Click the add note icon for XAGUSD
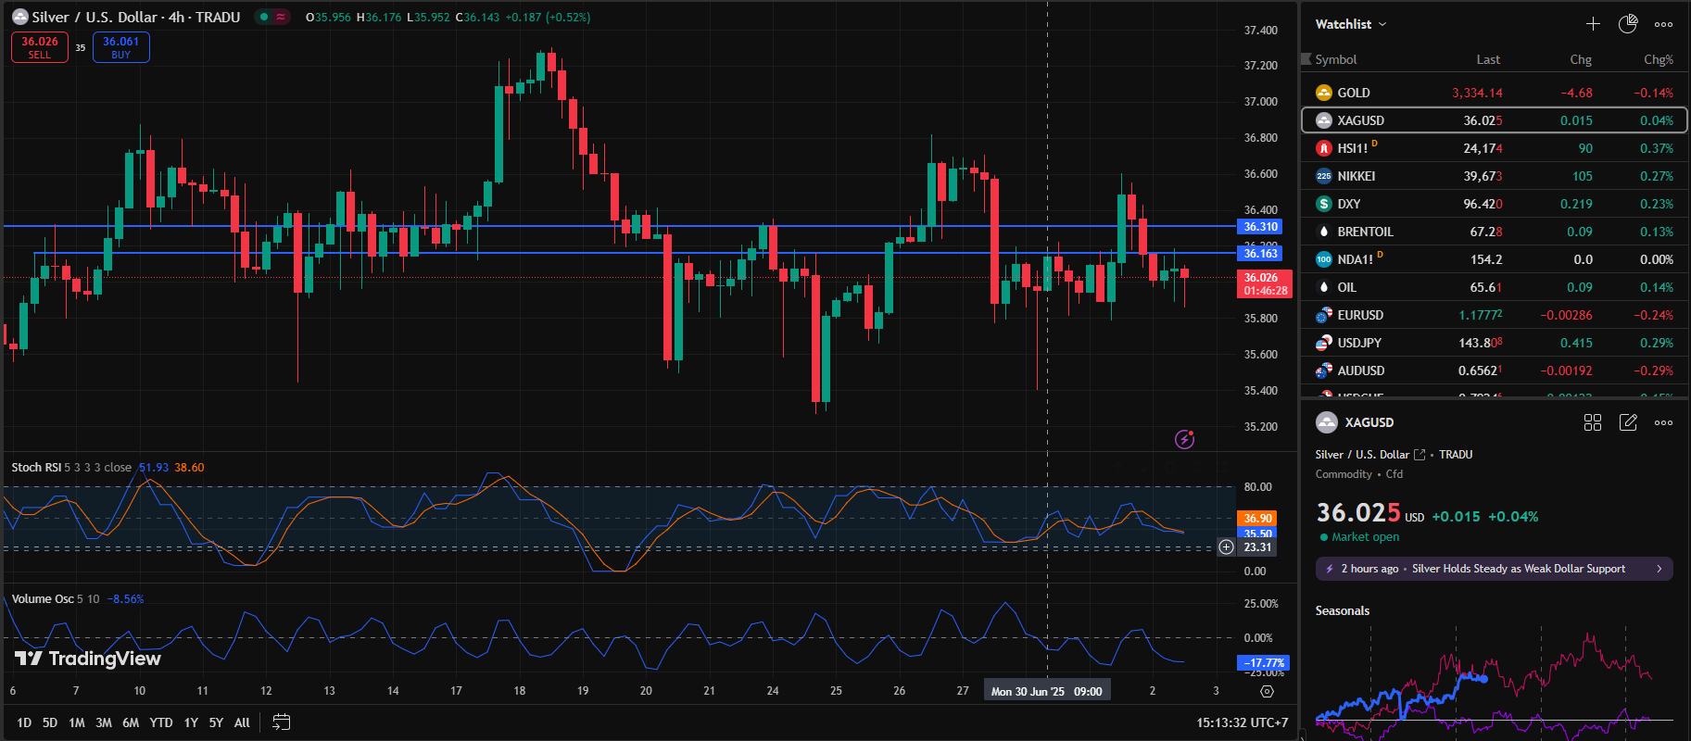The image size is (1691, 741). coord(1628,422)
